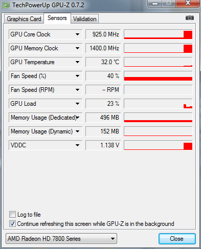The width and height of the screenshot is (201, 249).
Task: Switch to the Graphics Card tab
Action: tap(24, 19)
